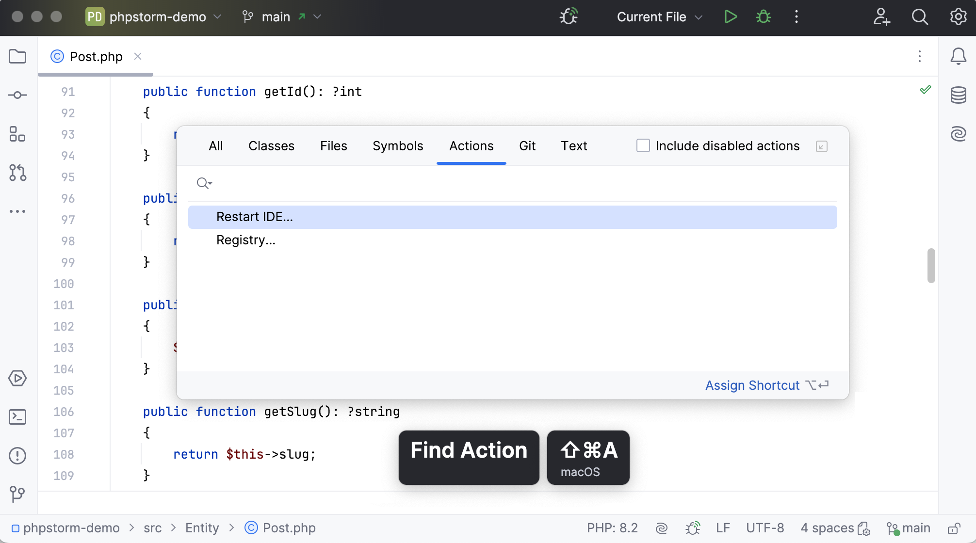Open the AI Assistant panel

tap(958, 134)
